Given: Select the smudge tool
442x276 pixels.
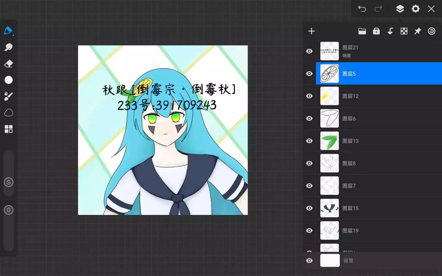Looking at the screenshot, I should (x=8, y=47).
